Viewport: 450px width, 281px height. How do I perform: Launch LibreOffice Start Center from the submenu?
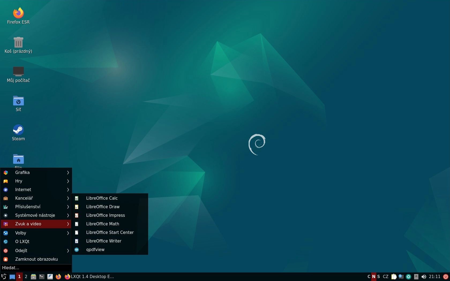click(x=110, y=233)
